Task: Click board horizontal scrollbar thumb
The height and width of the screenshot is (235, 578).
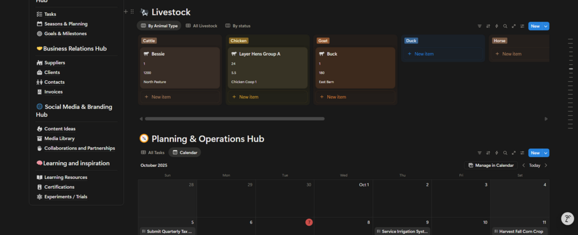Action: point(235,119)
